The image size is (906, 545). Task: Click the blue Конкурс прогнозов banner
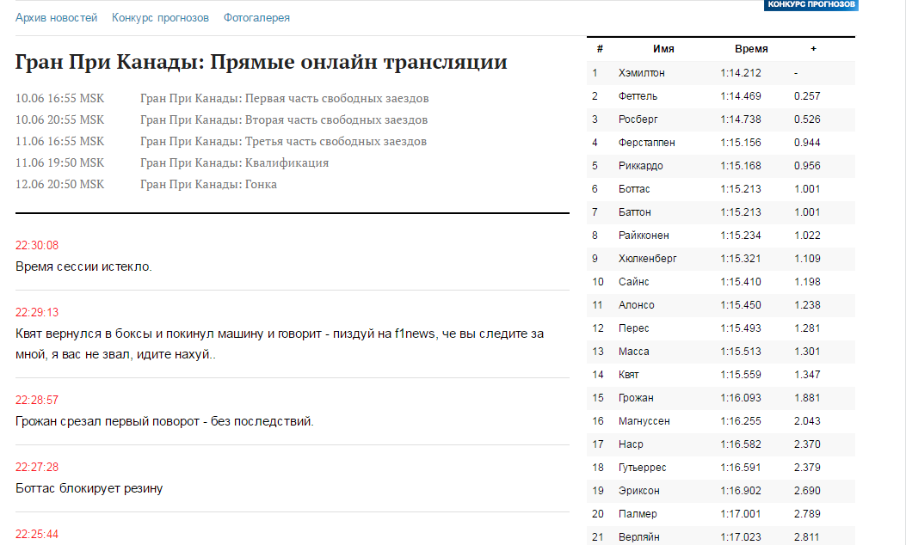[x=810, y=4]
